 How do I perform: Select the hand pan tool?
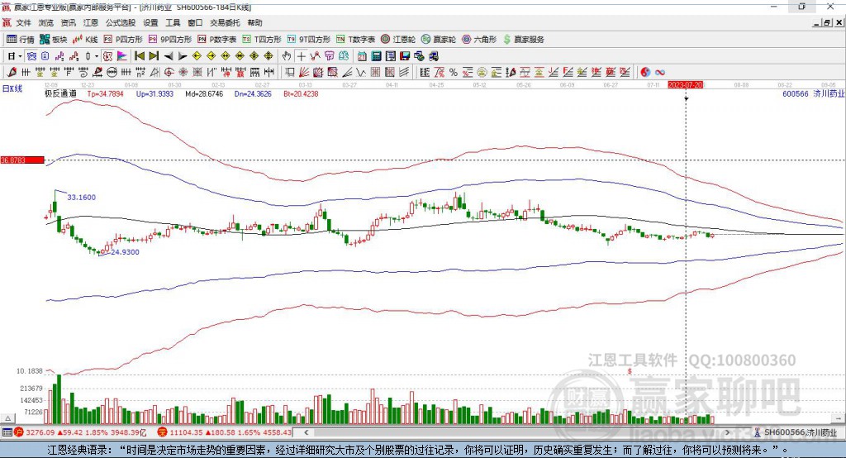(286, 56)
